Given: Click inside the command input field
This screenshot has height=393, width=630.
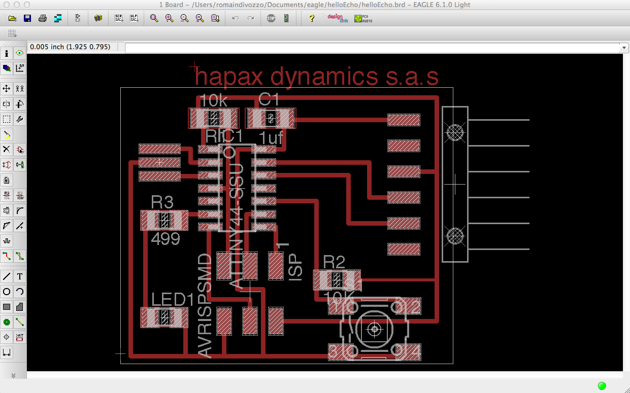Looking at the screenshot, I should pyautogui.click(x=355, y=47).
